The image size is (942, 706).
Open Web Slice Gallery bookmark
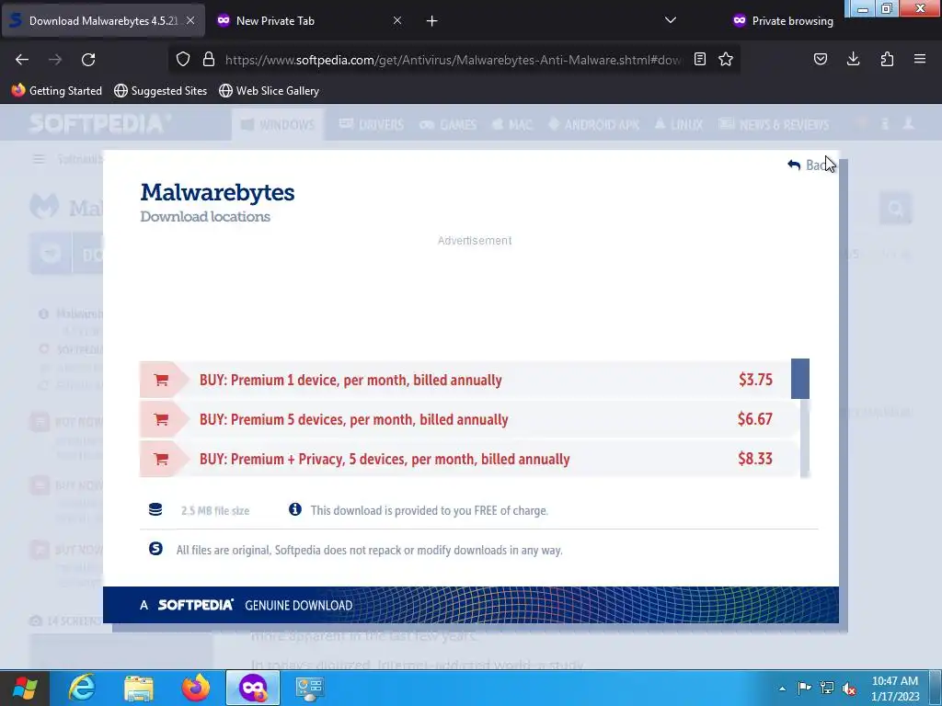click(270, 91)
